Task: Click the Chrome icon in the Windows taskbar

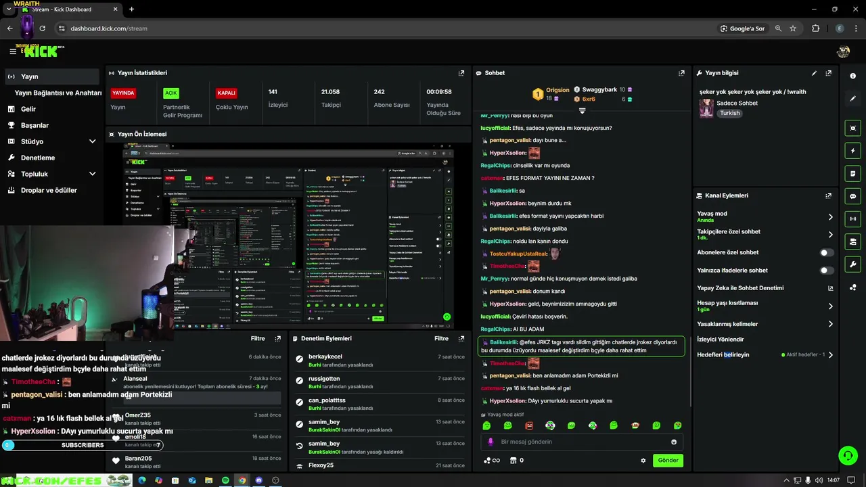Action: pyautogui.click(x=242, y=480)
